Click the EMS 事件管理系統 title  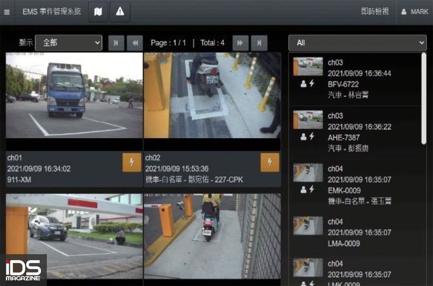52,11
